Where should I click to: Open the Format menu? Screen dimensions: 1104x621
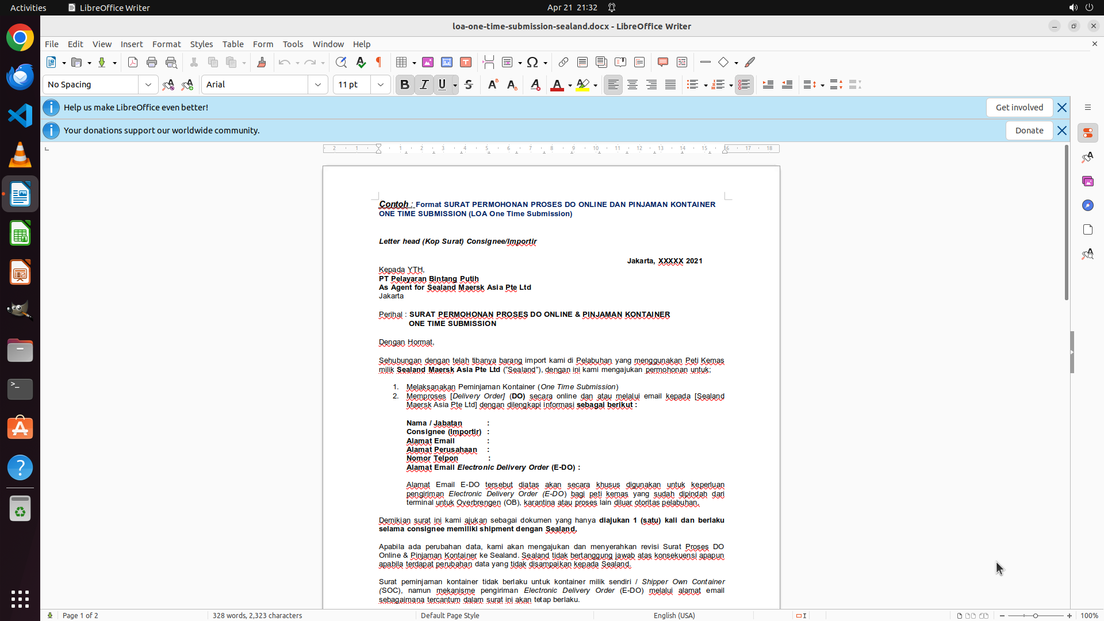(166, 44)
